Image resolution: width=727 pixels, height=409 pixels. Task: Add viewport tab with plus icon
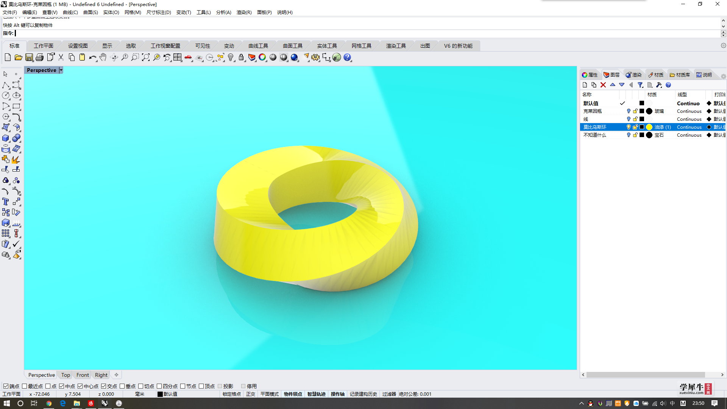[117, 375]
